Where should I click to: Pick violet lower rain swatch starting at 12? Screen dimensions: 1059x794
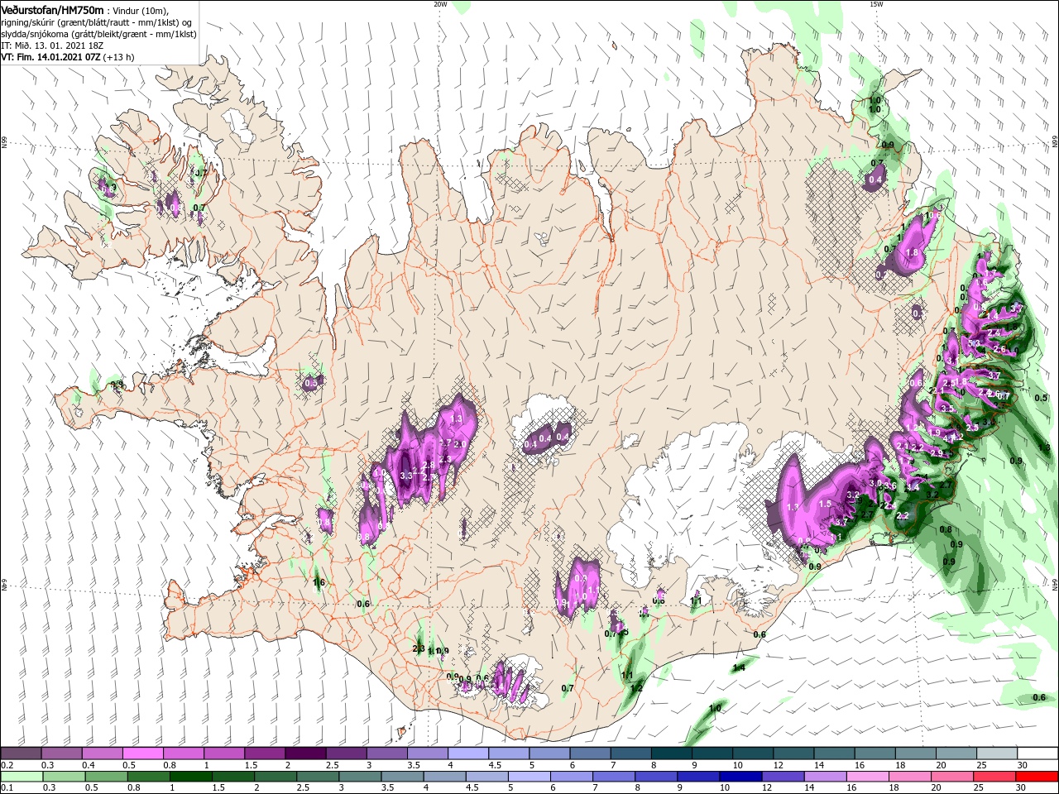tap(783, 777)
